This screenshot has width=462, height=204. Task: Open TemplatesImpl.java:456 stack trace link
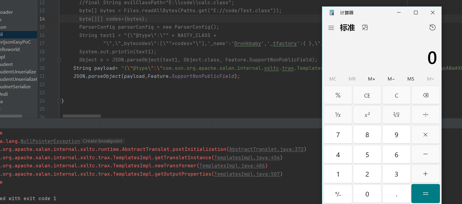point(247,157)
